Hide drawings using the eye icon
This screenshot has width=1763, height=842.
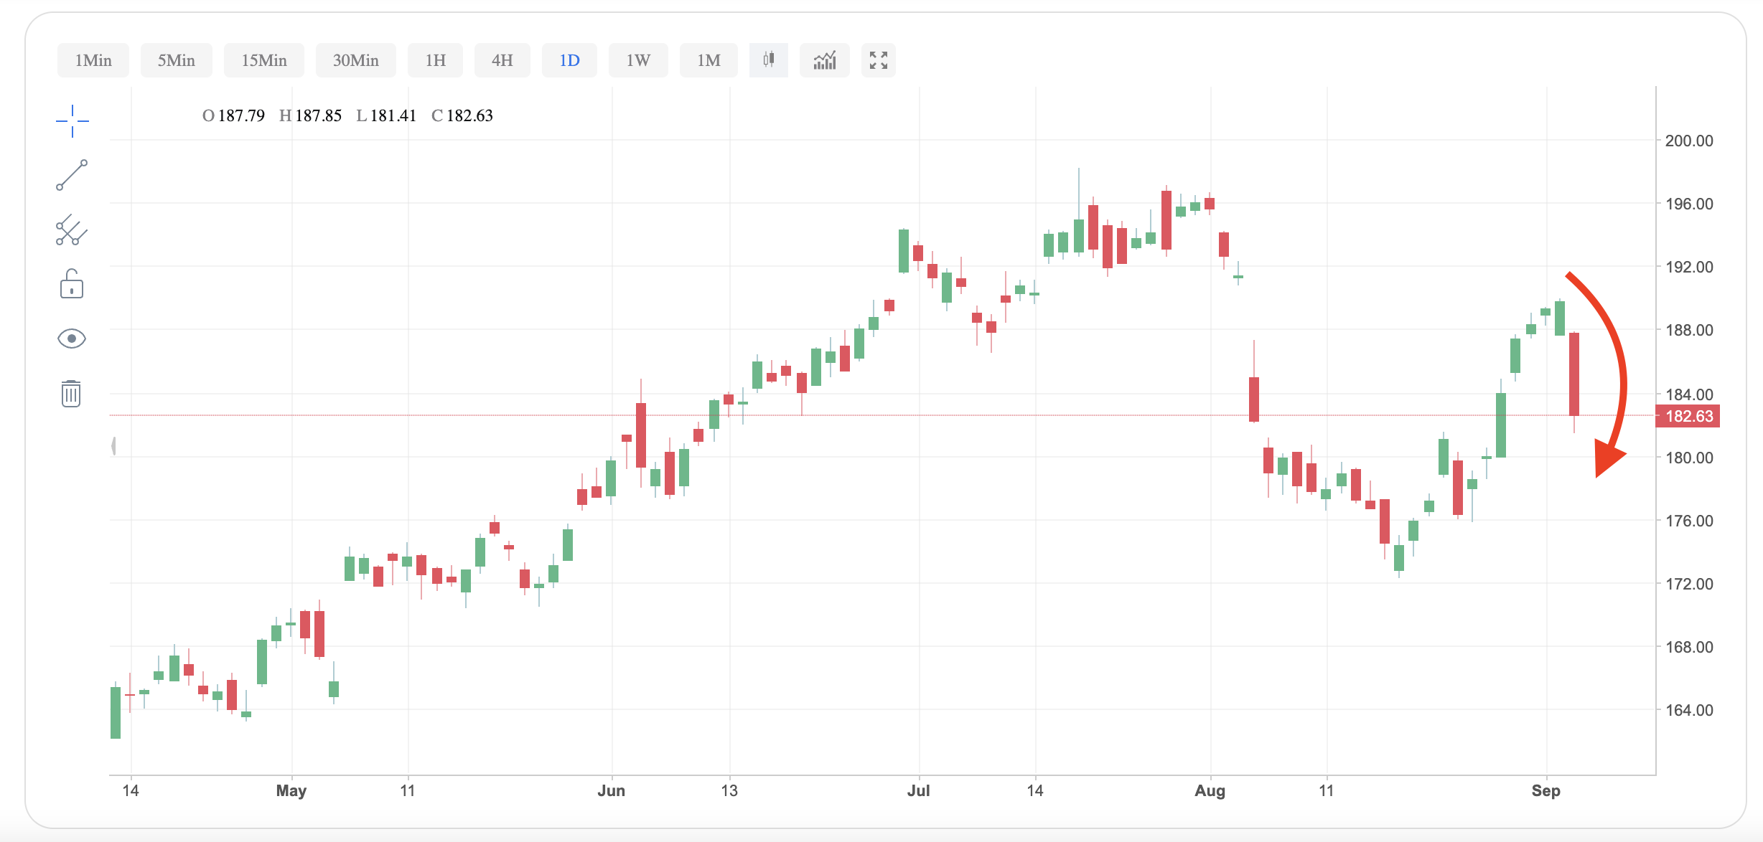72,339
